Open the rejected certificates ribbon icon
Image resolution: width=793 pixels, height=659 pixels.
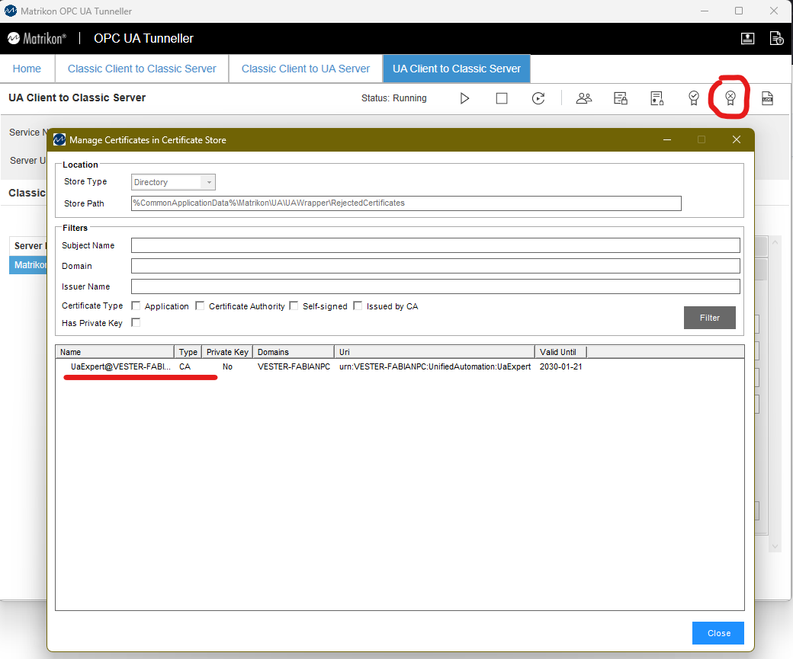[730, 98]
